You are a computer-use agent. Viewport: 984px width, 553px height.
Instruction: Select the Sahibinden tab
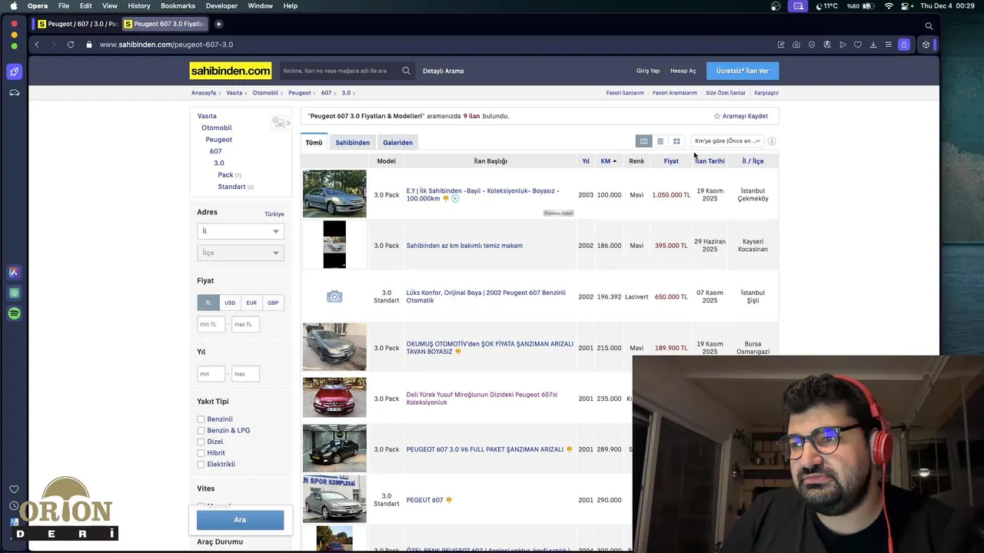(352, 142)
